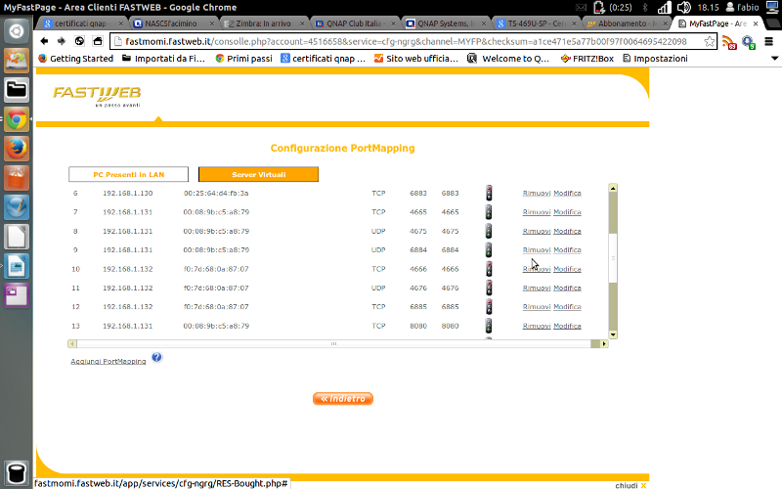Viewport: 782px width, 489px height.
Task: Open the help icon beside Aggiungi PortMapping
Action: coord(156,358)
